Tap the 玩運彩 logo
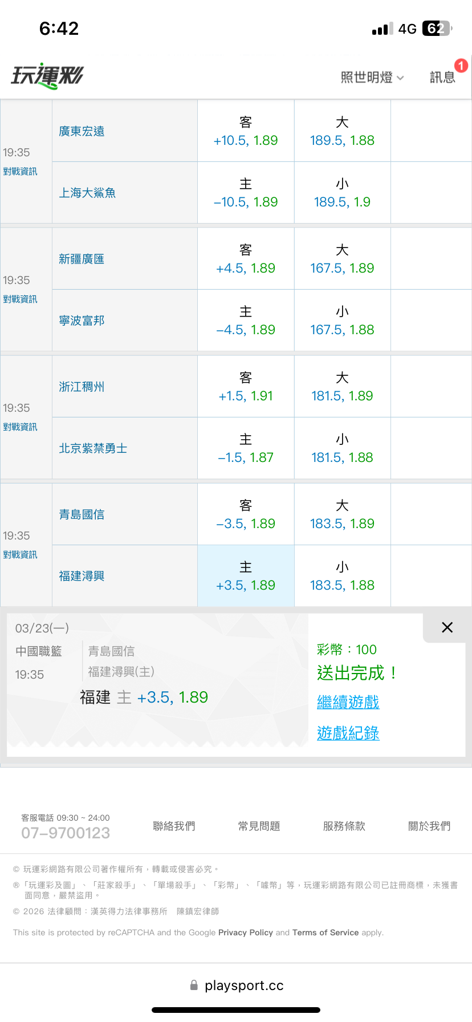This screenshot has height=1022, width=472. pos(47,76)
